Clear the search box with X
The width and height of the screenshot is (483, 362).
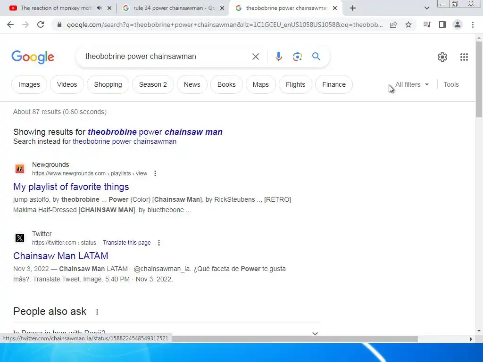point(255,57)
